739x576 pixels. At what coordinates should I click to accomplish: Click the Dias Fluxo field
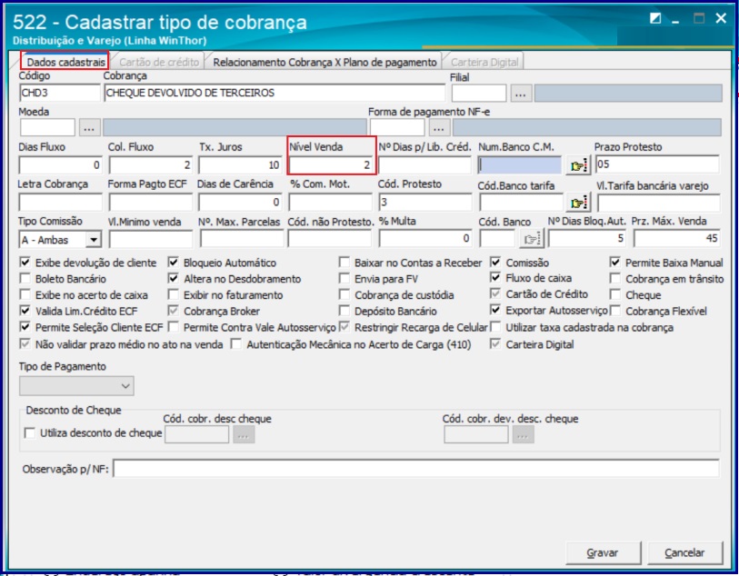pyautogui.click(x=60, y=165)
